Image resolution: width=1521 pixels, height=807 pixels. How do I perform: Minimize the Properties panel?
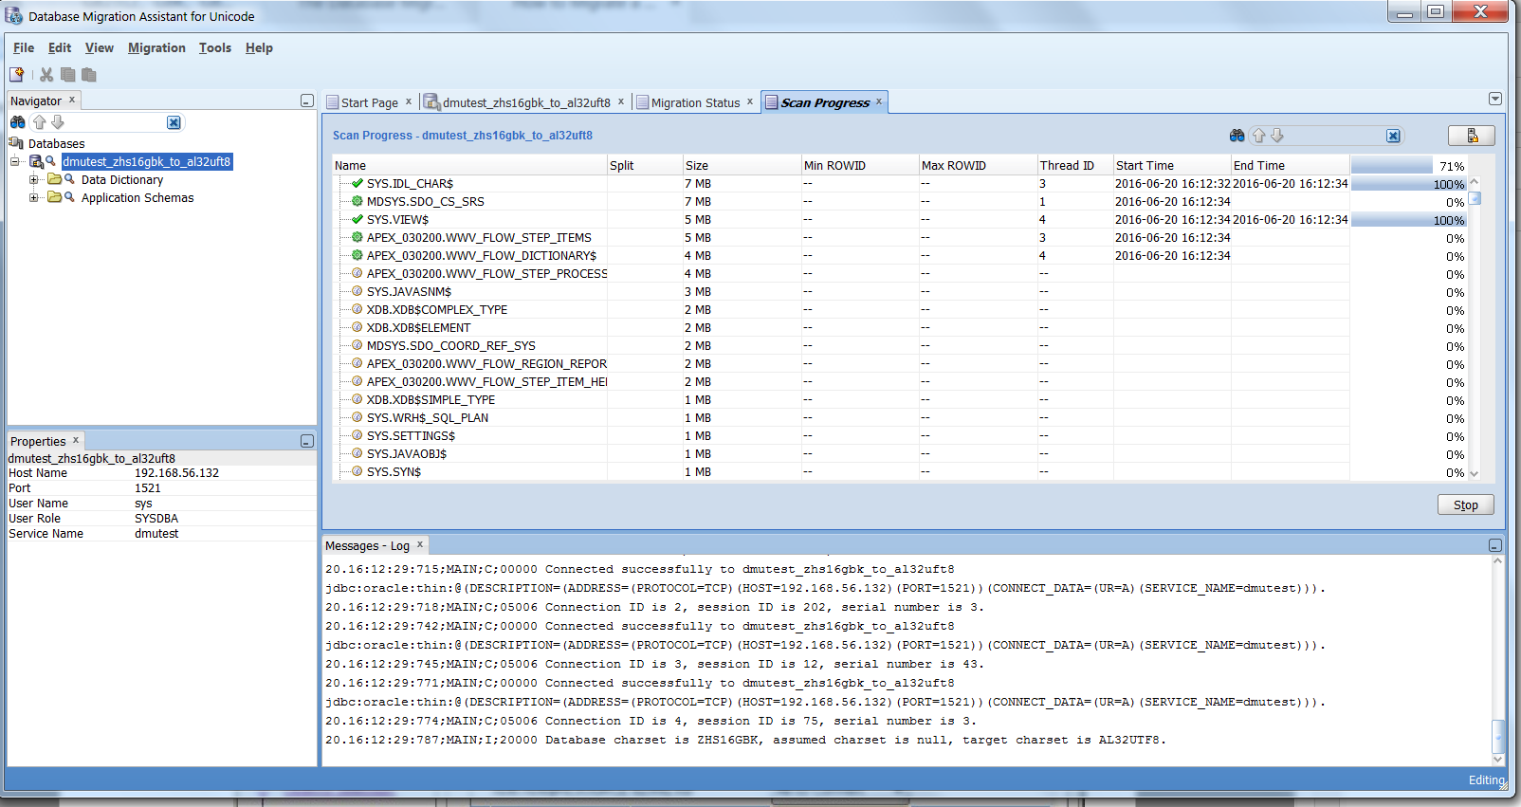click(x=306, y=441)
